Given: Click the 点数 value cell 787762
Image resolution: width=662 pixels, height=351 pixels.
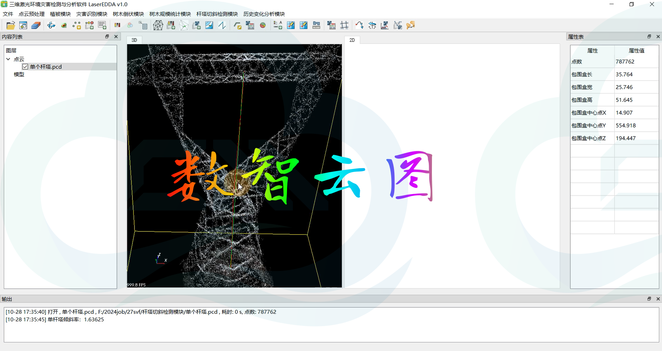Looking at the screenshot, I should click(x=625, y=62).
